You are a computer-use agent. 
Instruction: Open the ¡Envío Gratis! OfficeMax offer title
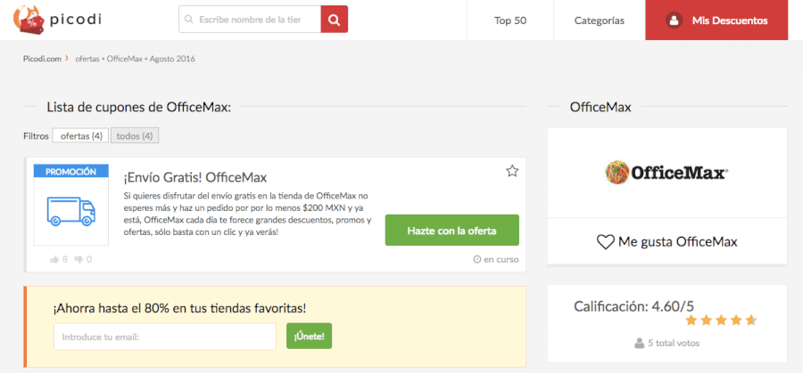coord(195,177)
